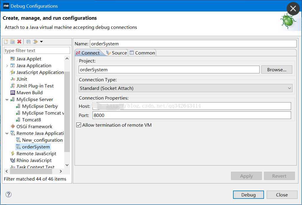Click the tree horizontal scrollbar left arrow
Image resolution: width=302 pixels, height=205 pixels.
(7, 171)
